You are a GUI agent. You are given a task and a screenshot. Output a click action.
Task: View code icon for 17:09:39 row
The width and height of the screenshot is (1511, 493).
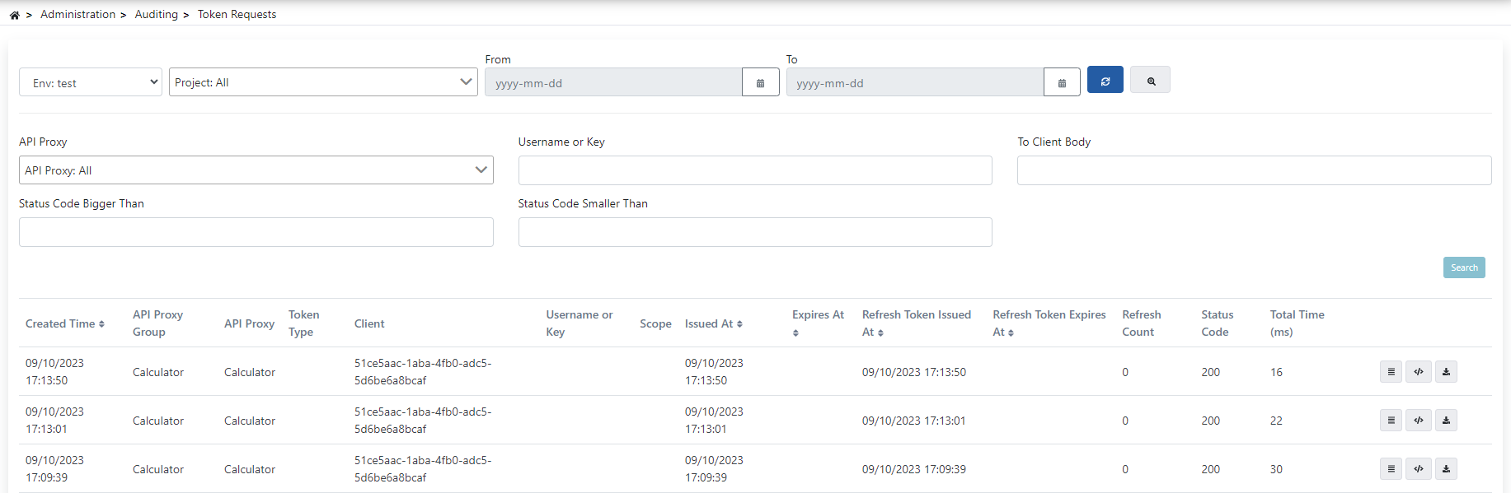(x=1418, y=469)
